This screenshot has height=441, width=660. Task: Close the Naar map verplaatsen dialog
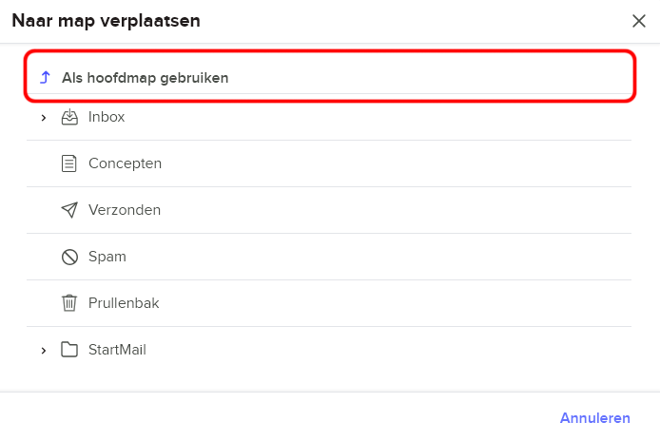point(638,21)
